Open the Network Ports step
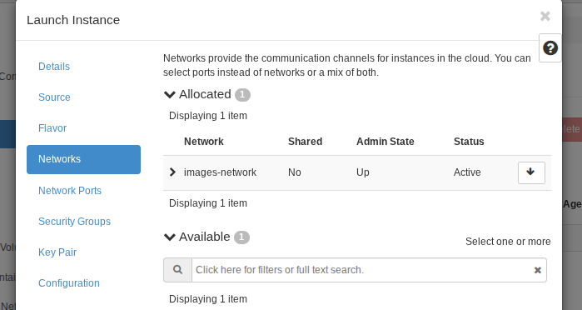This screenshot has width=582, height=310. [70, 191]
